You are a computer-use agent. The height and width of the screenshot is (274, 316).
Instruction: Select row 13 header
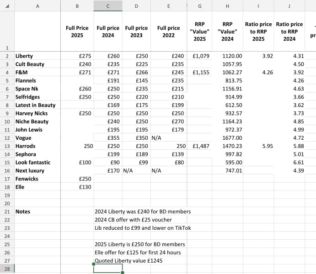click(x=7, y=146)
